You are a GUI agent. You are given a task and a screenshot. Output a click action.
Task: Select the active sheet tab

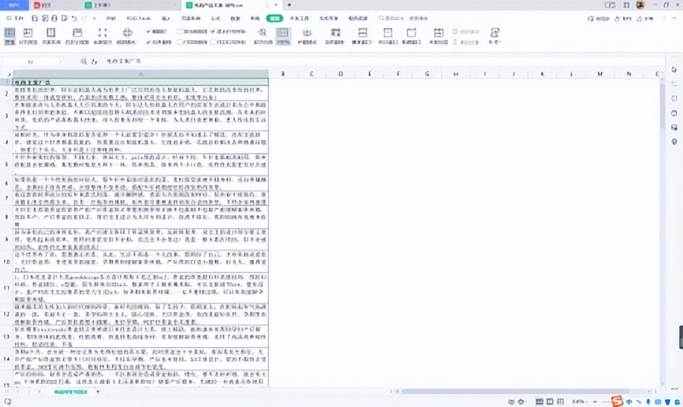(x=70, y=392)
